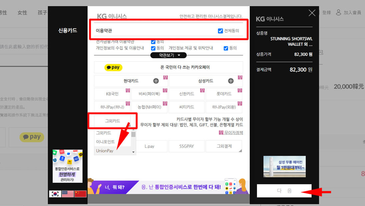Choose 현대카드 as the card
Viewport: 365px width, 206px height.
(x=131, y=81)
